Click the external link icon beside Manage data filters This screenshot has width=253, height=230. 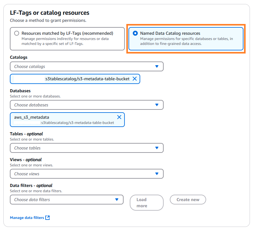click(x=47, y=218)
